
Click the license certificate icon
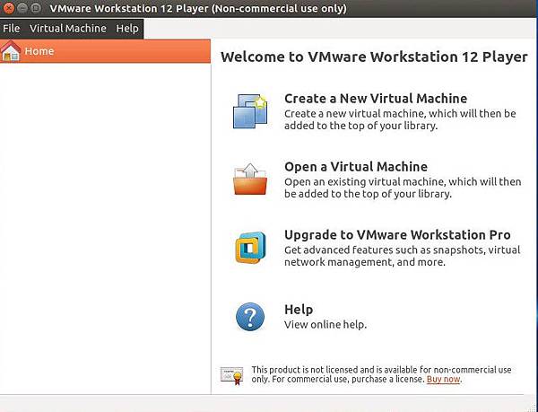click(232, 375)
